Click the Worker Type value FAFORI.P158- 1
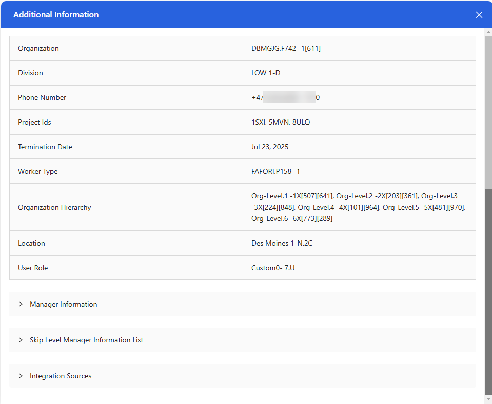Image resolution: width=492 pixels, height=404 pixels. click(275, 171)
